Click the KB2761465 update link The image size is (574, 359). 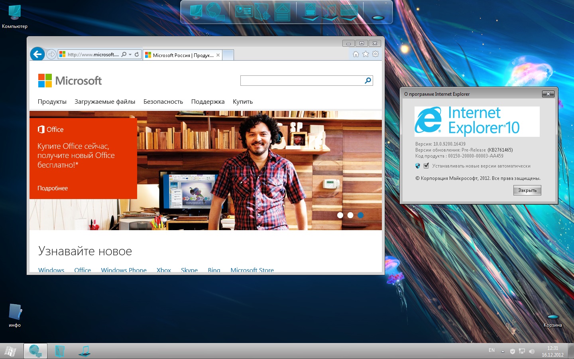[500, 150]
